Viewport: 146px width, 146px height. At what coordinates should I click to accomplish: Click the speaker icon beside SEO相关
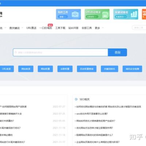(76, 99)
